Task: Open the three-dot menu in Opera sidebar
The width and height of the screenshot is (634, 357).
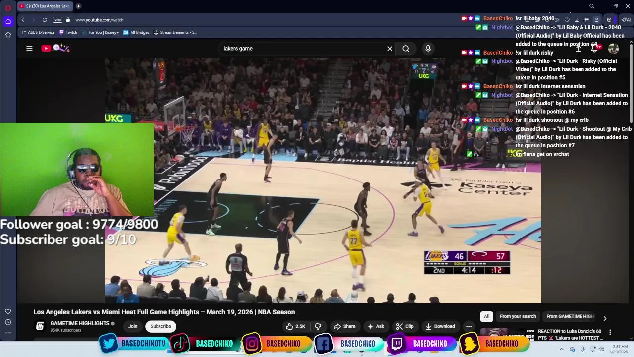Action: coord(8,333)
